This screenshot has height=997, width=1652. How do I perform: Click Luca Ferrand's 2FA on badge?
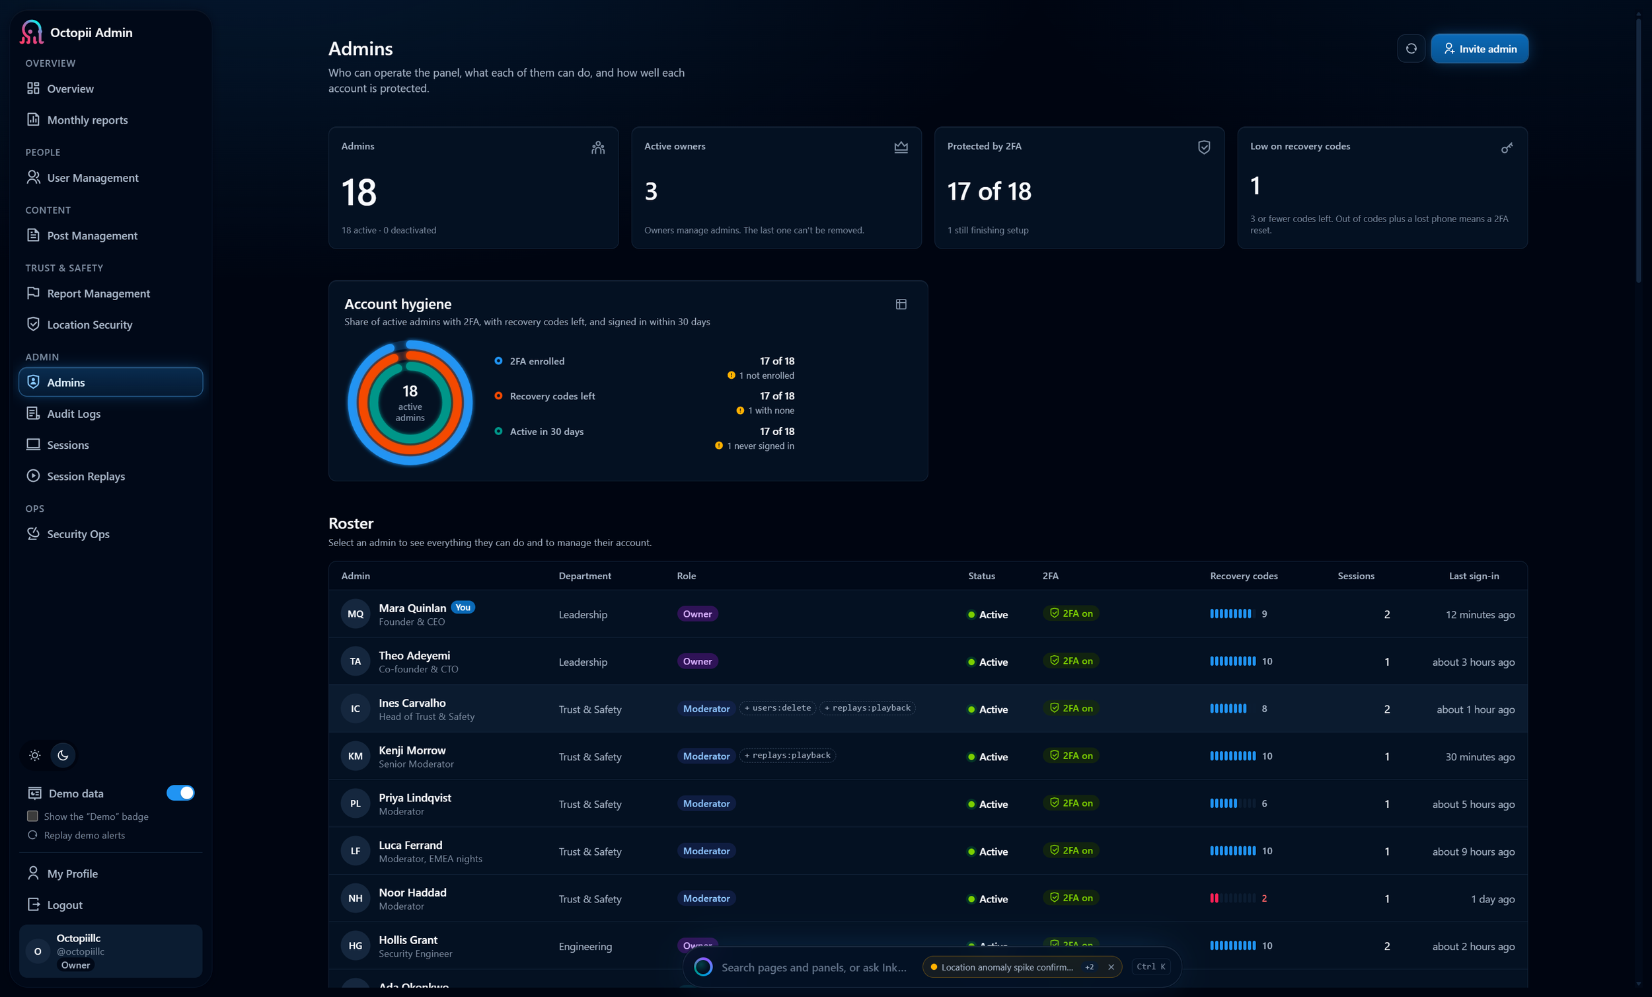[1070, 850]
